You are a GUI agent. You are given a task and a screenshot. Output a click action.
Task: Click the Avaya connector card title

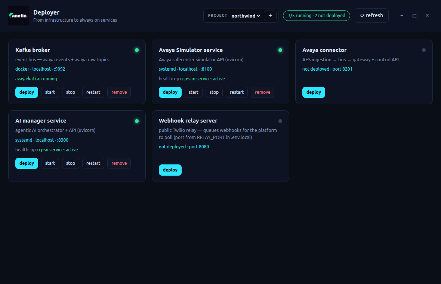click(324, 50)
